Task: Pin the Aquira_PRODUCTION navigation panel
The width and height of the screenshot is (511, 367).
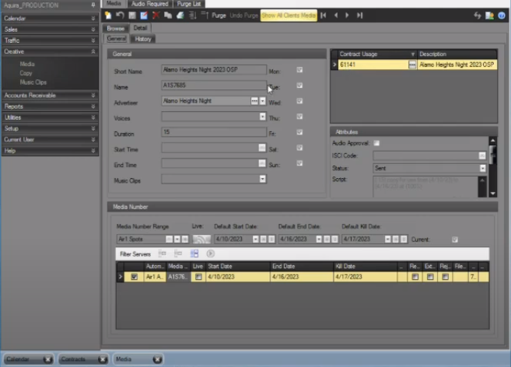Action: point(93,5)
